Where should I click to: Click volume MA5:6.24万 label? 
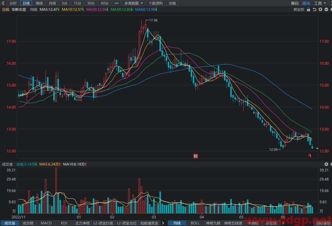click(x=50, y=164)
